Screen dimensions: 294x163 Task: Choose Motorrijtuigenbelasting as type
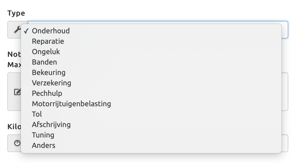(71, 104)
